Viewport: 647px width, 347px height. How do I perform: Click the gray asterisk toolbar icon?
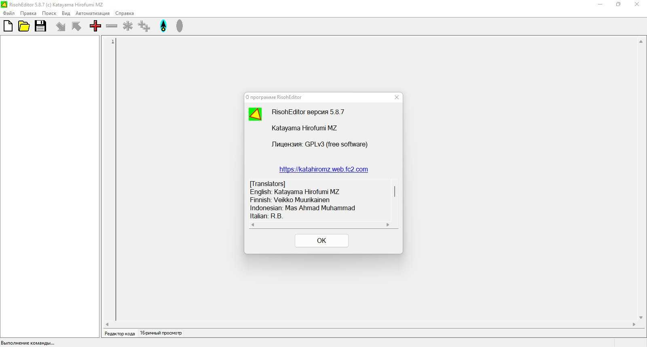coord(128,26)
